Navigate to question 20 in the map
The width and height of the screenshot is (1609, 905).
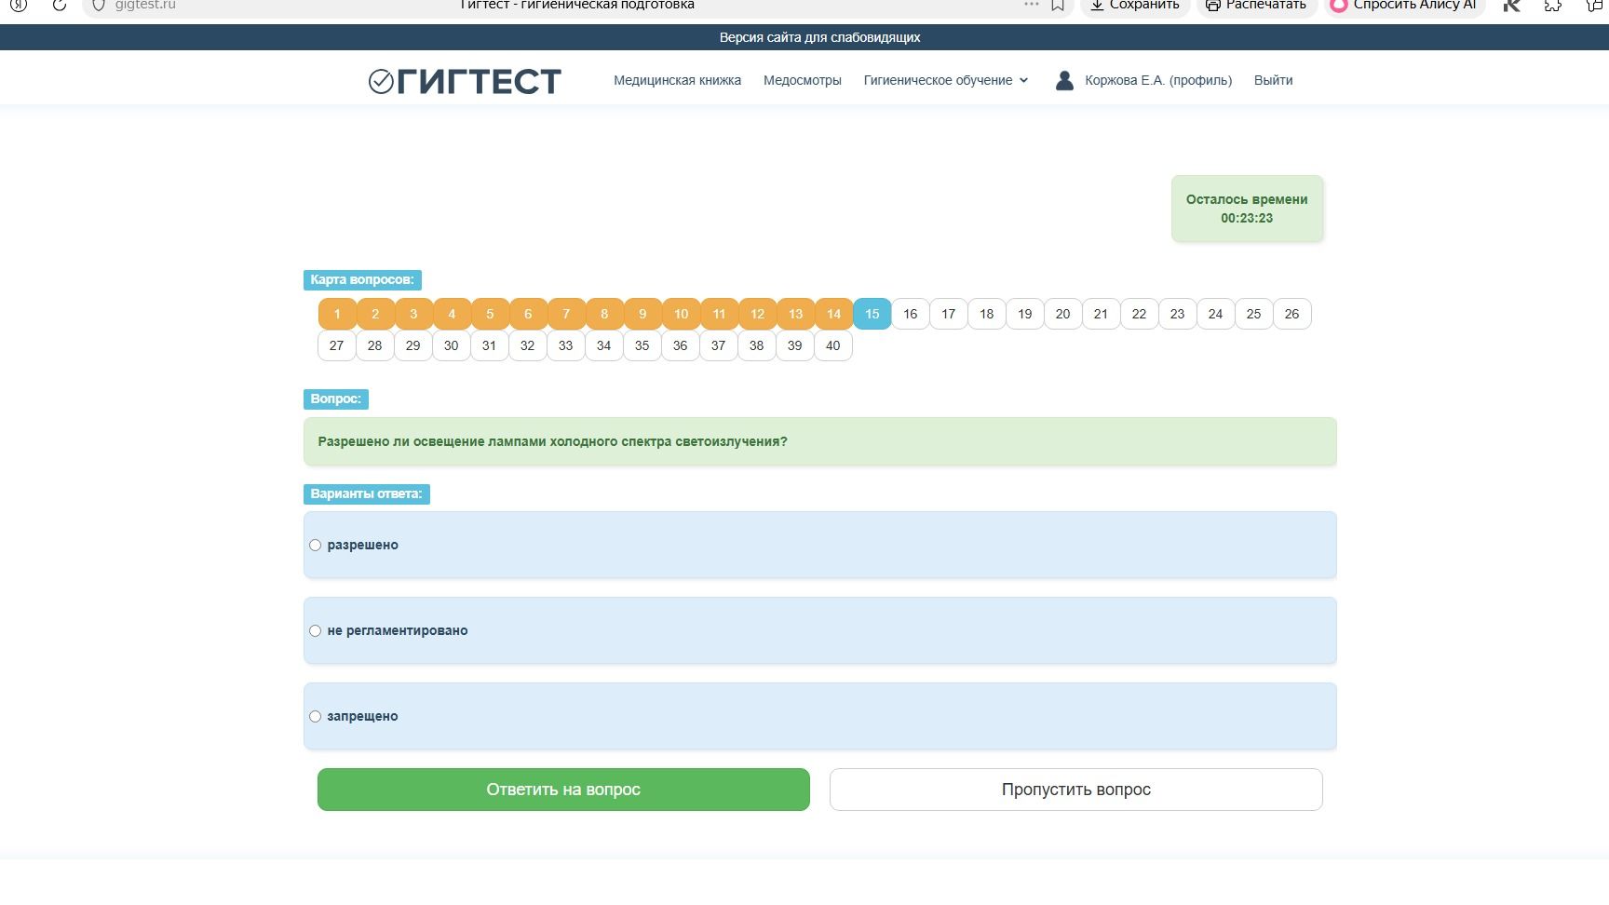[x=1062, y=314]
